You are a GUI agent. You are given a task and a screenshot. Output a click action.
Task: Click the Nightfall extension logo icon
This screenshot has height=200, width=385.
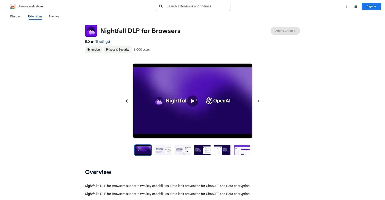click(x=91, y=31)
